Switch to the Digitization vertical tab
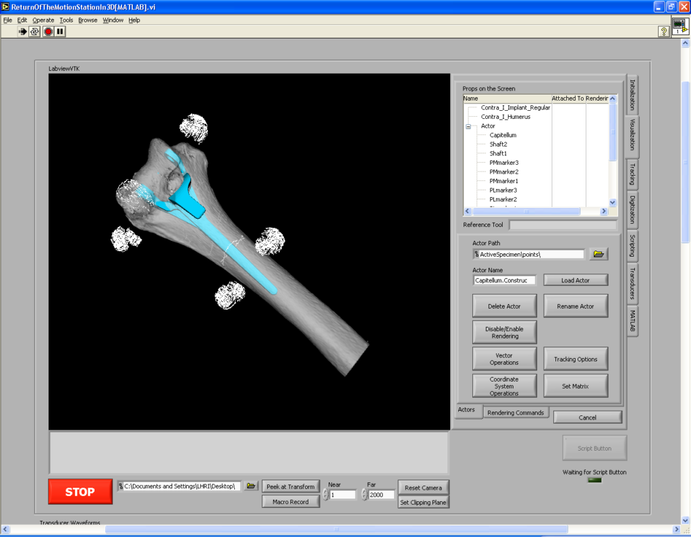Screen dimensions: 691x537 tap(632, 209)
